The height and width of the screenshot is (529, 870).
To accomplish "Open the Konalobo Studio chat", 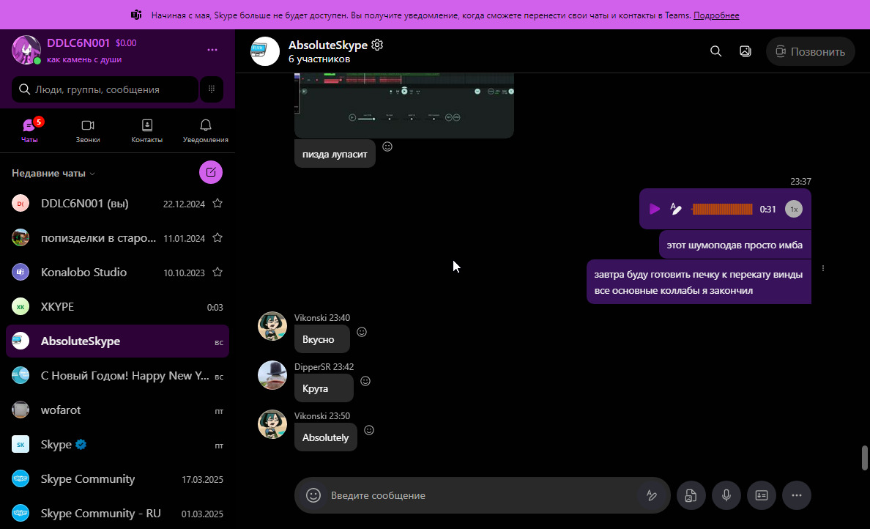I will (117, 272).
